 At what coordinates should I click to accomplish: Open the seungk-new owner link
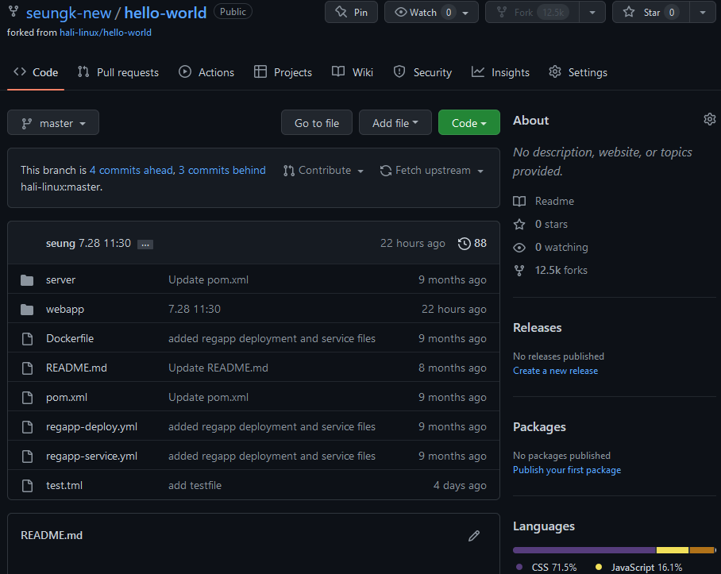coord(68,13)
